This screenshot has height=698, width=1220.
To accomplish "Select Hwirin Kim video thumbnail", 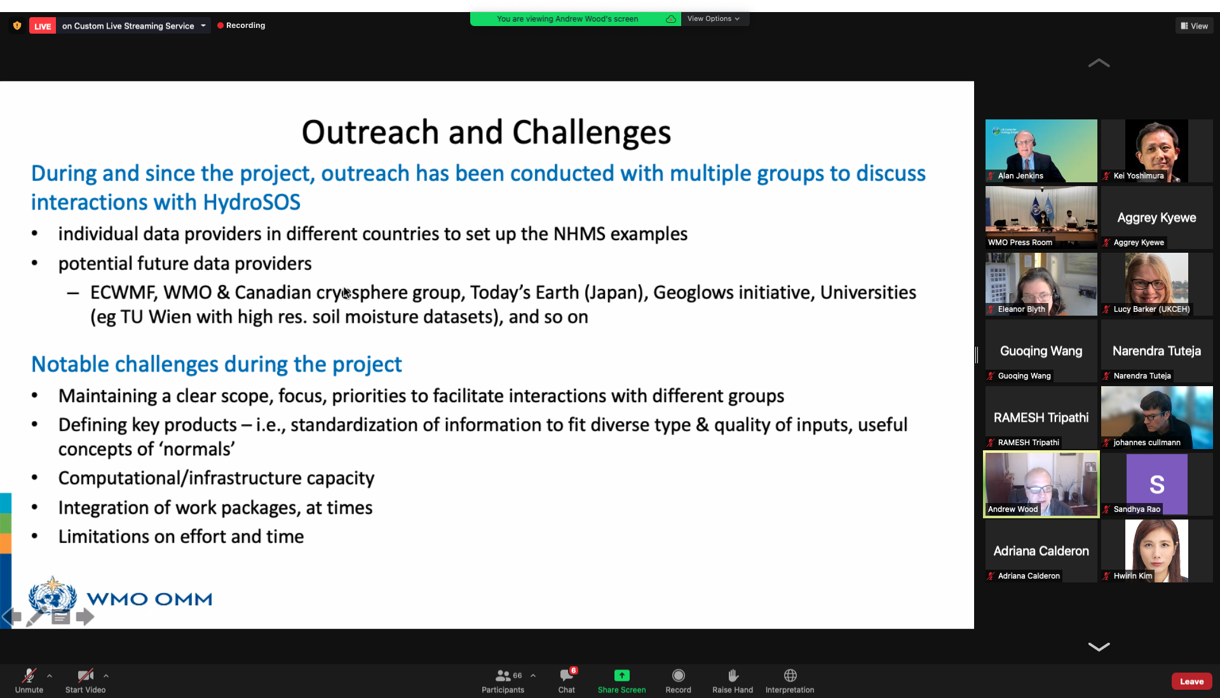I will coord(1156,551).
